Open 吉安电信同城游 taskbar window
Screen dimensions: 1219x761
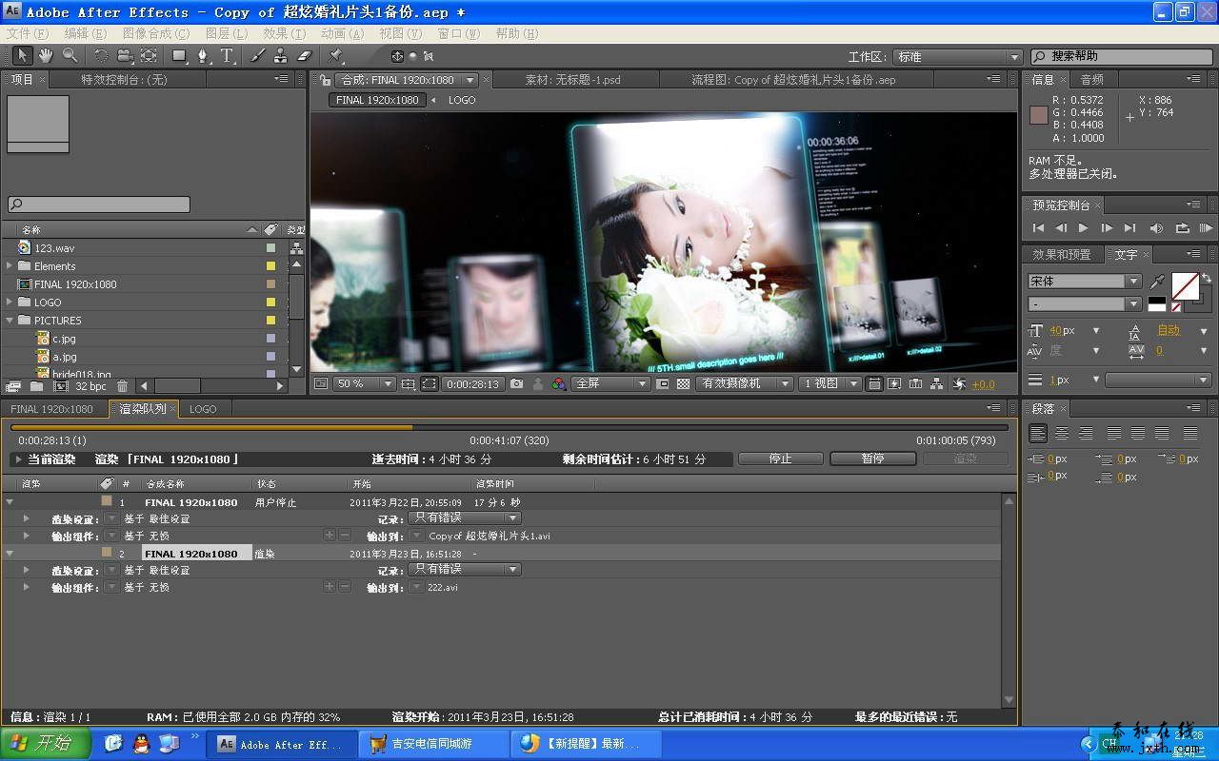point(434,744)
